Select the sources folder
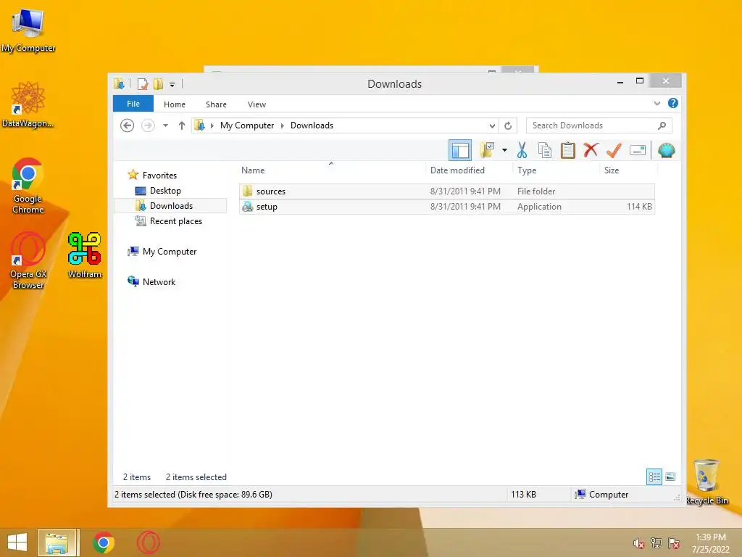Screen dimensions: 742x557 click(x=446, y=191)
